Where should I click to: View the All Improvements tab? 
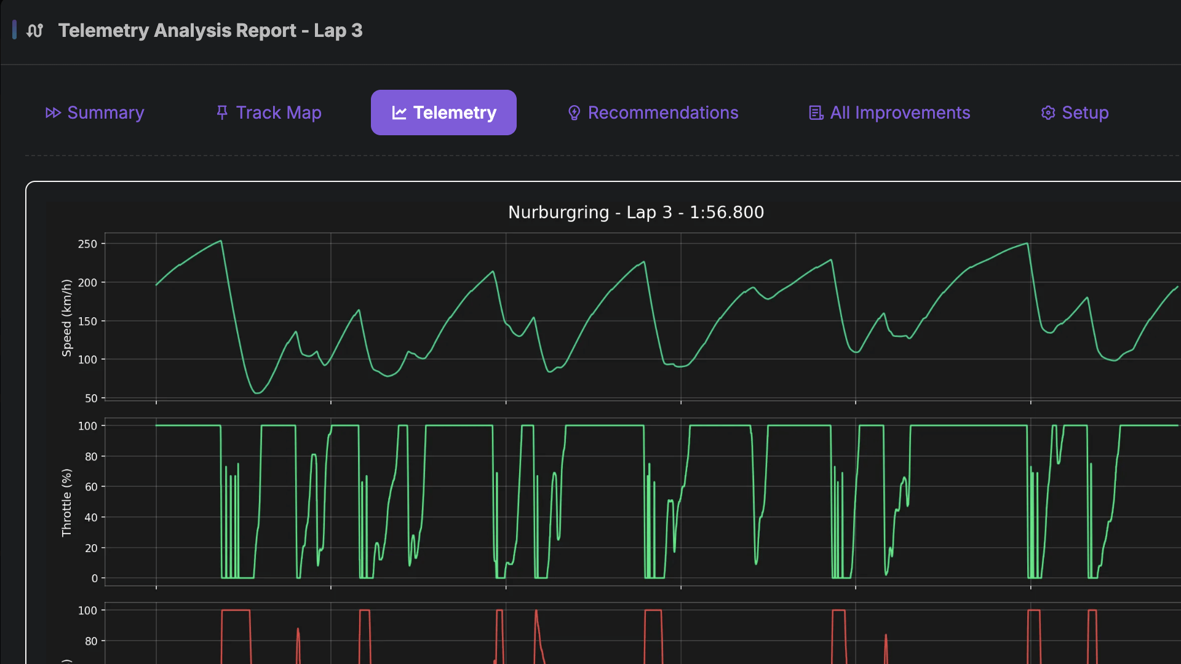coord(899,113)
